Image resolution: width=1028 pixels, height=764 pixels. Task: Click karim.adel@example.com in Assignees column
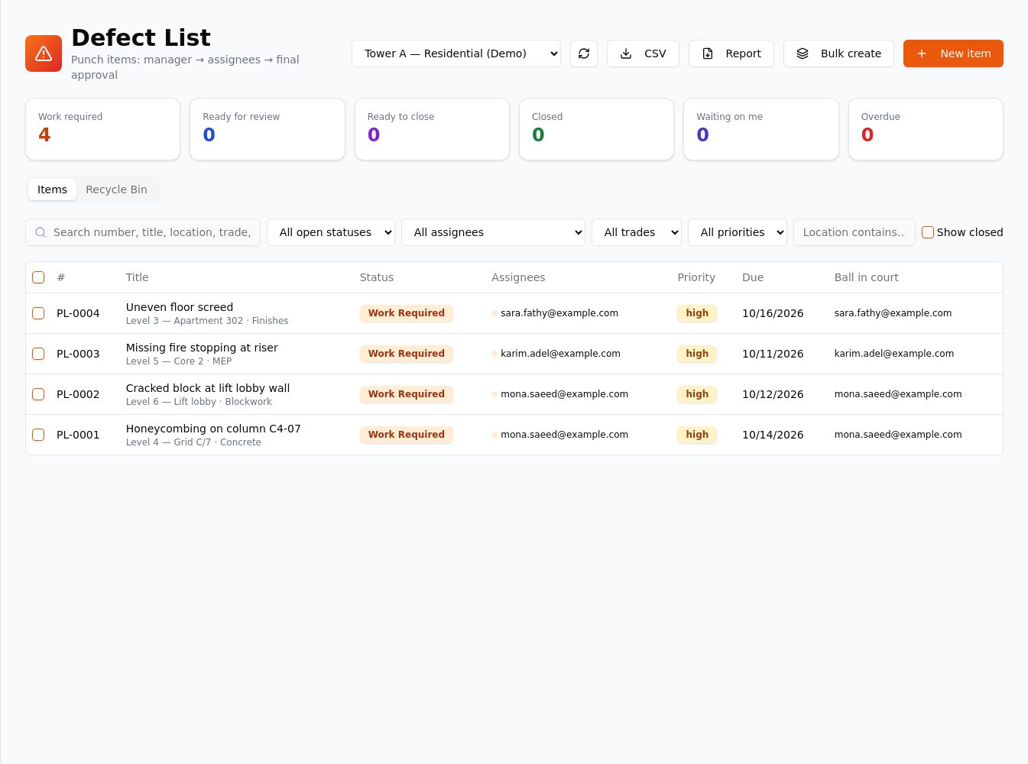pos(560,354)
